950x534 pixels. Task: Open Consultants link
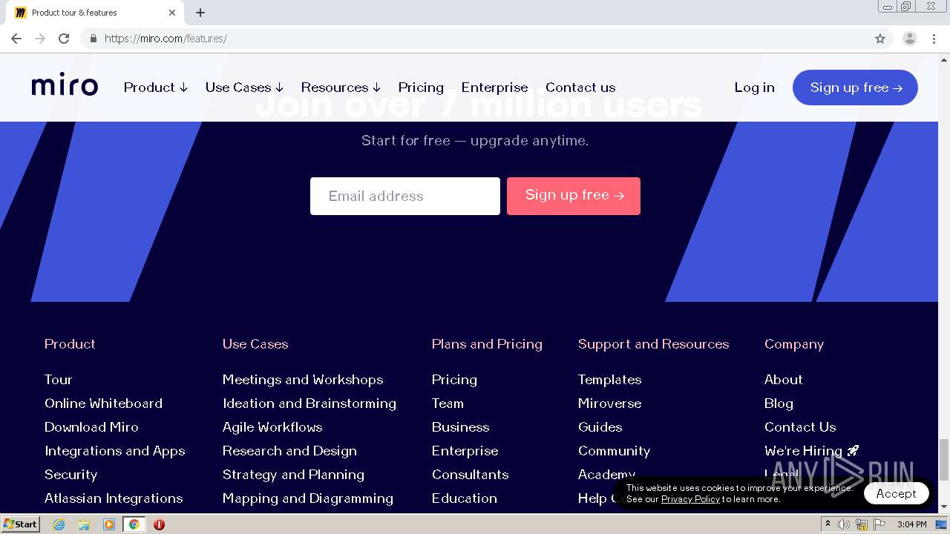tap(471, 475)
